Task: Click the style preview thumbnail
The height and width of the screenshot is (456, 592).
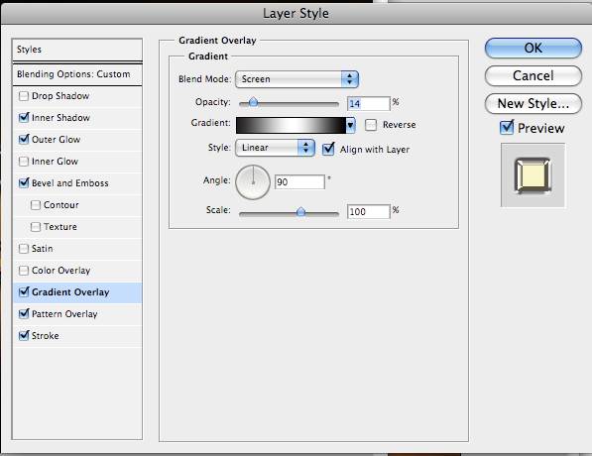Action: click(x=533, y=175)
